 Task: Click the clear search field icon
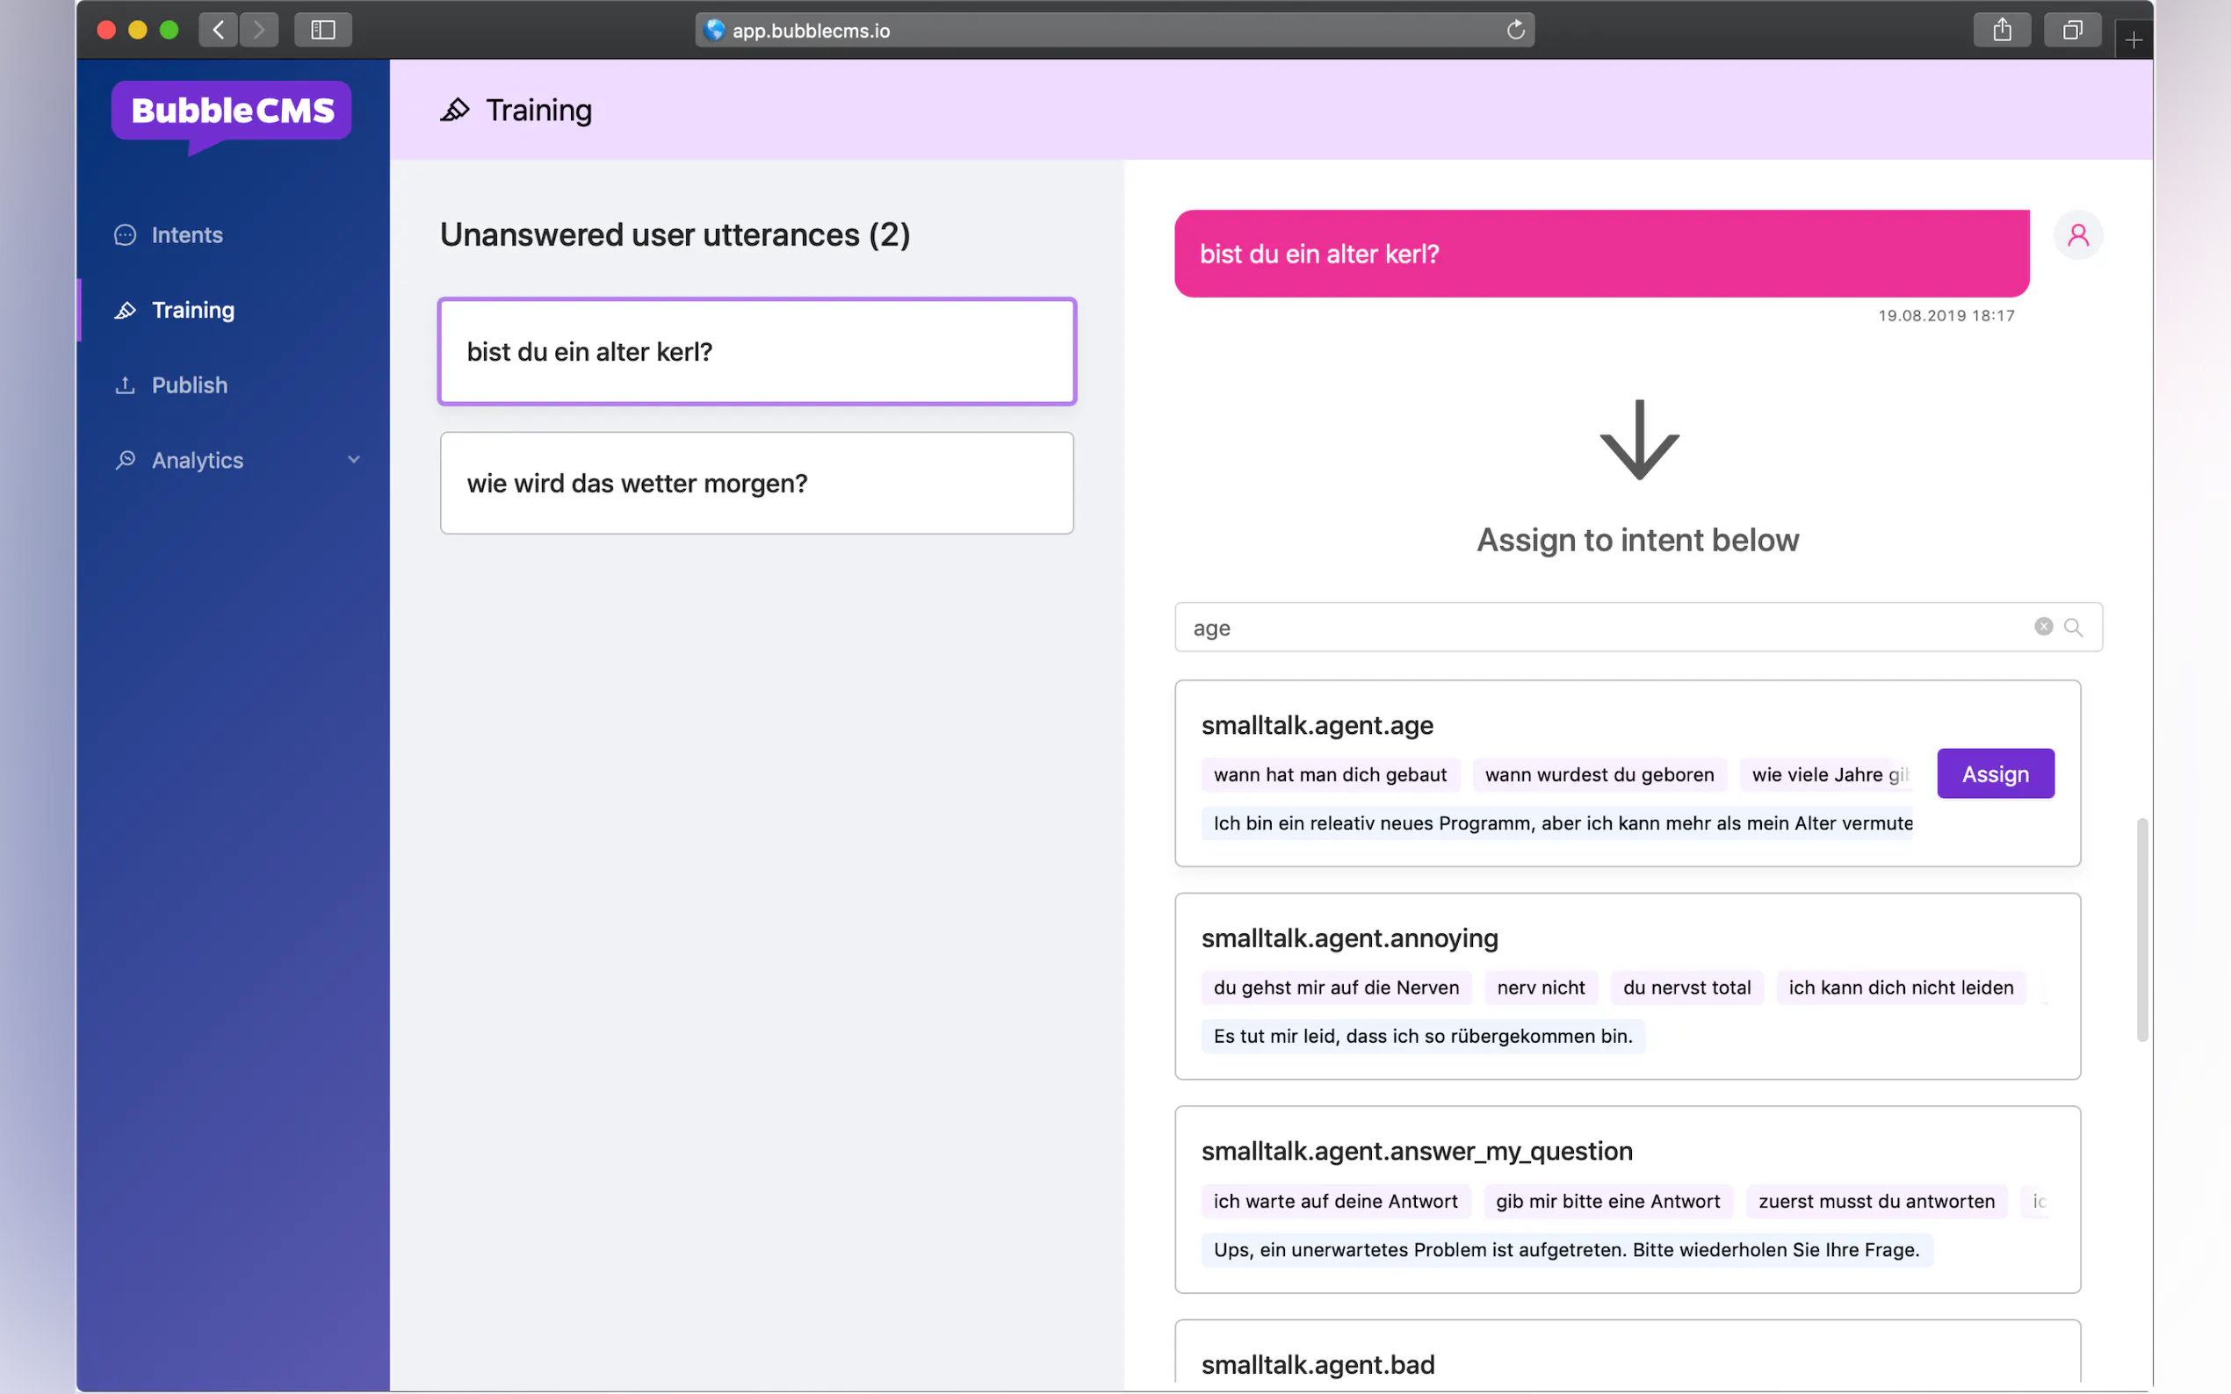tap(2043, 627)
